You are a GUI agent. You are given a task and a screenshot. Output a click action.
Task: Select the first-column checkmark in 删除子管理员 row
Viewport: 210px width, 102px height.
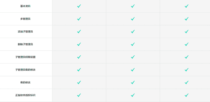pyautogui.click(x=79, y=44)
